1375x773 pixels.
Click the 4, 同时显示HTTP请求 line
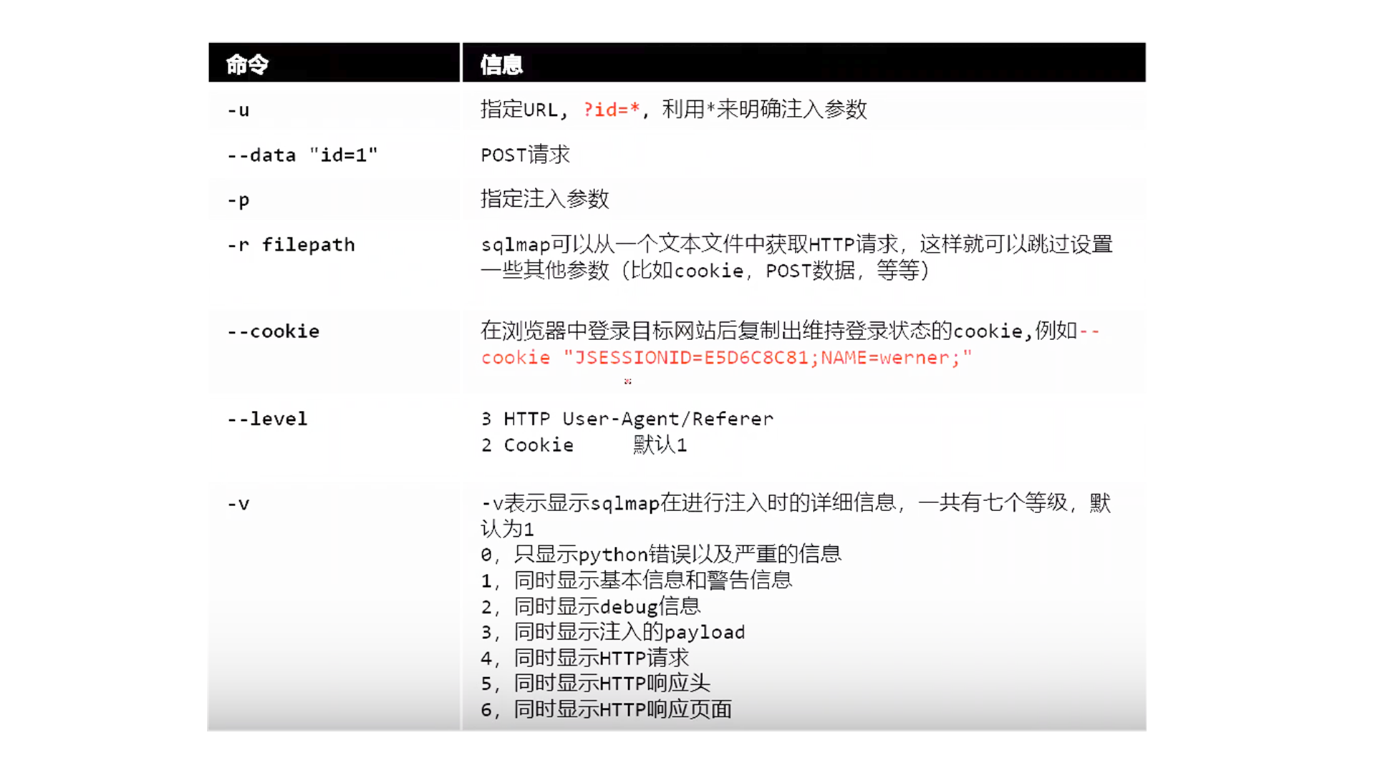click(x=585, y=658)
